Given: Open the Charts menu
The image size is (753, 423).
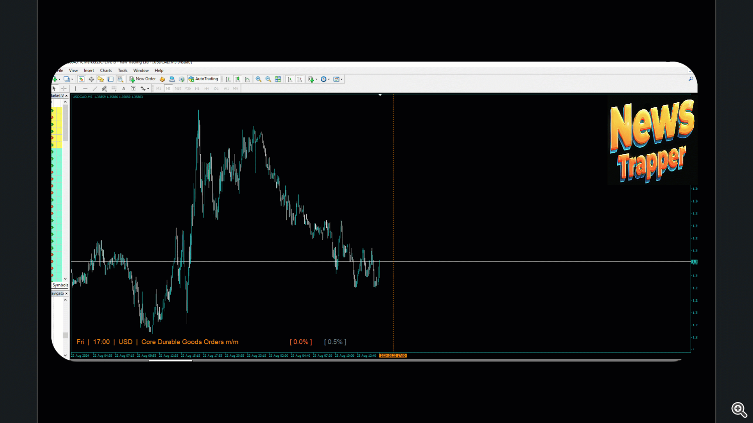Looking at the screenshot, I should point(106,71).
